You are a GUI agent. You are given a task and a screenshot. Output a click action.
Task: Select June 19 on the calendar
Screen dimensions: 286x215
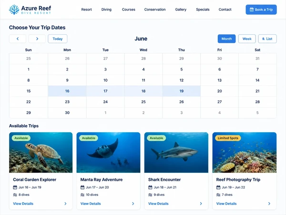point(182,91)
